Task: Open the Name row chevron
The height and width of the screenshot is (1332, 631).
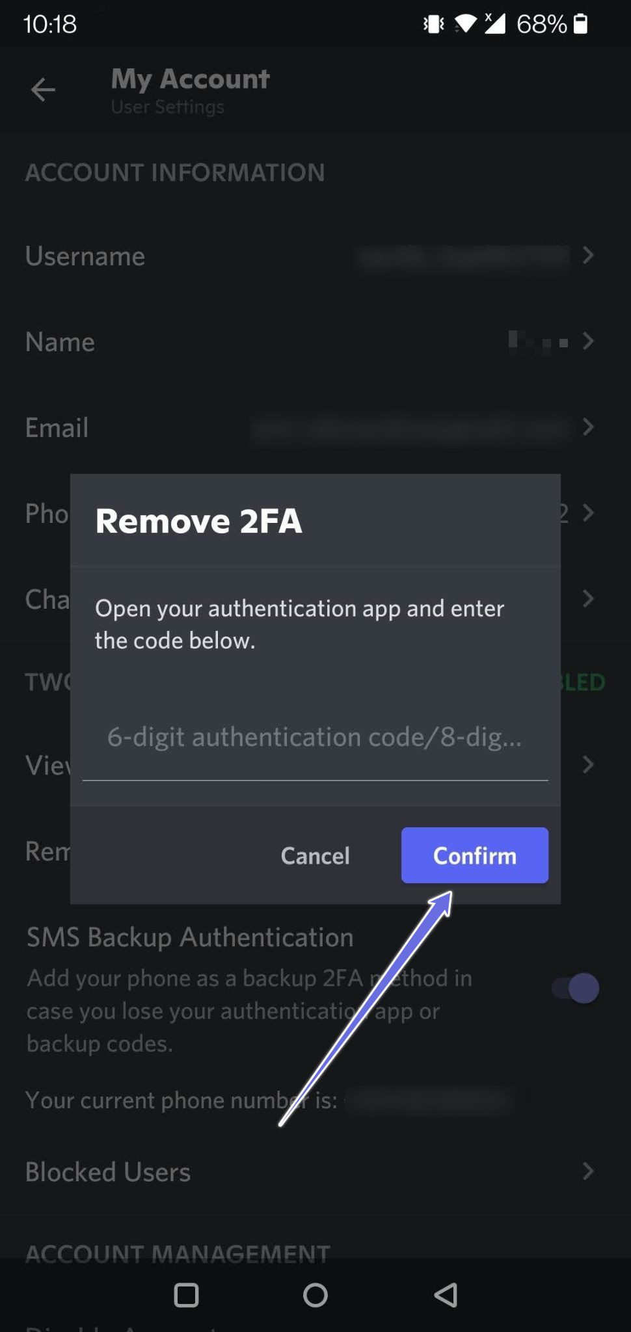Action: tap(588, 341)
